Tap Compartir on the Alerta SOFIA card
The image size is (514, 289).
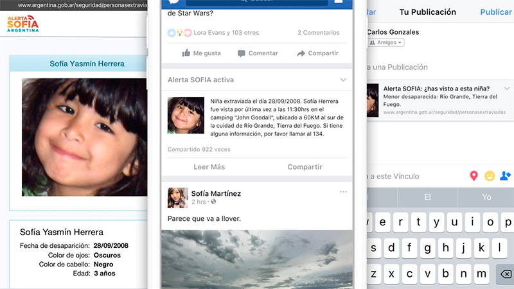[x=305, y=167]
